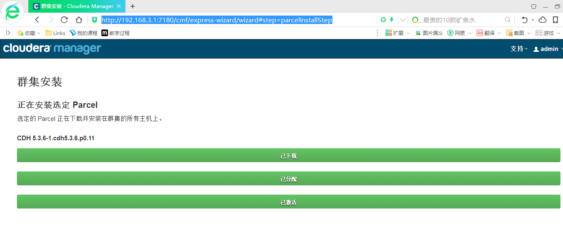563x230 pixels.
Task: Open the 游戏 games menu
Action: click(x=547, y=33)
